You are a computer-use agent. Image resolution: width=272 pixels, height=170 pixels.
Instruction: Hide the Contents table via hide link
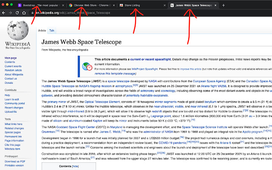[x=75, y=167]
